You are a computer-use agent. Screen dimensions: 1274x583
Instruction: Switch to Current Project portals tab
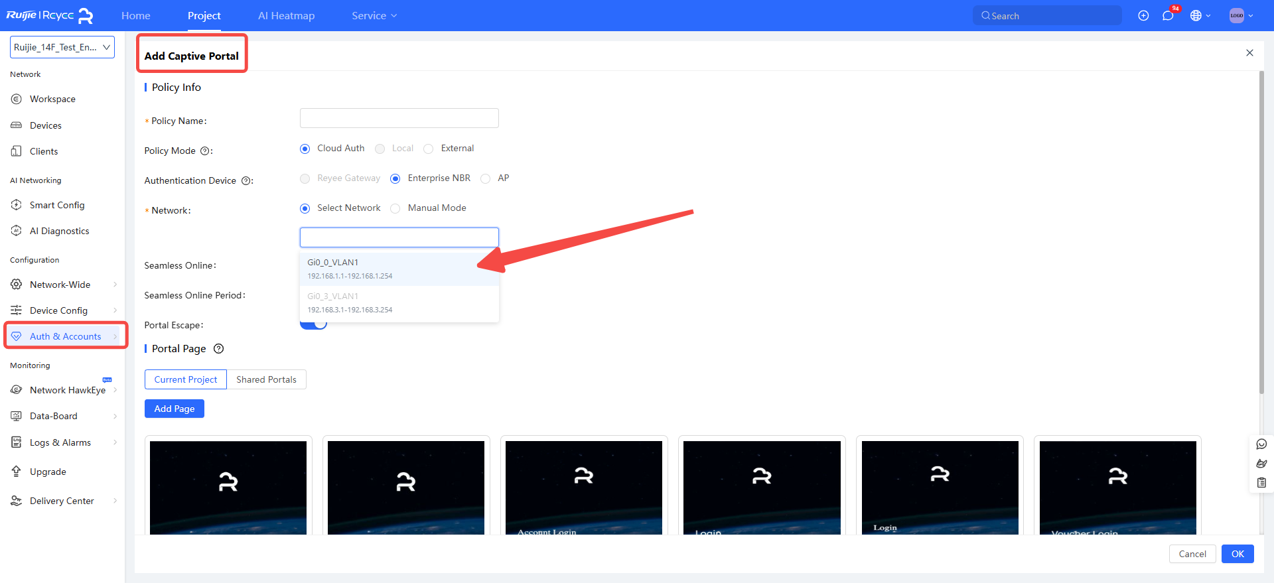tap(186, 379)
